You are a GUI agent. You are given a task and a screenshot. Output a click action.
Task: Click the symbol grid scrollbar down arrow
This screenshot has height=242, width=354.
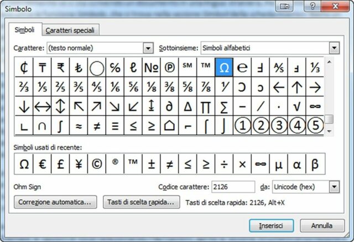pos(329,131)
